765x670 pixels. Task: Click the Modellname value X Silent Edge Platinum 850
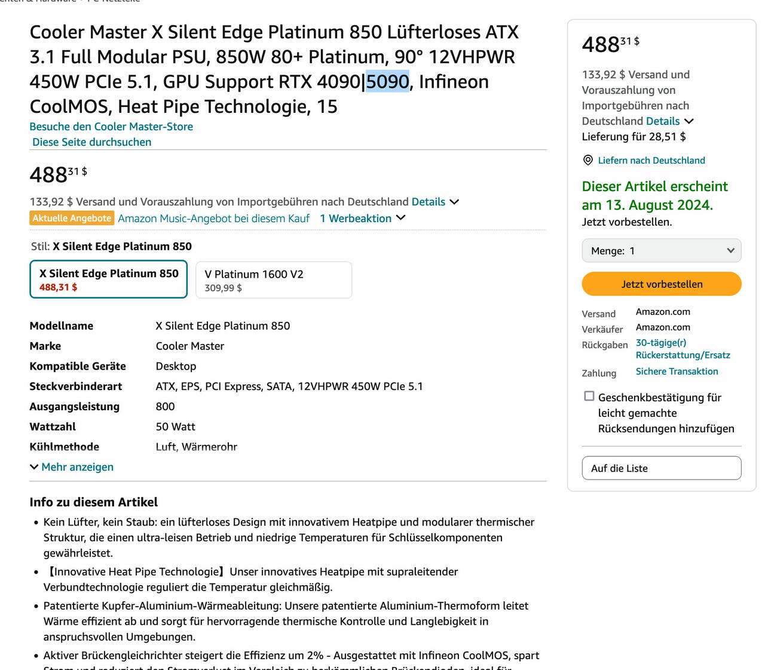pos(223,326)
